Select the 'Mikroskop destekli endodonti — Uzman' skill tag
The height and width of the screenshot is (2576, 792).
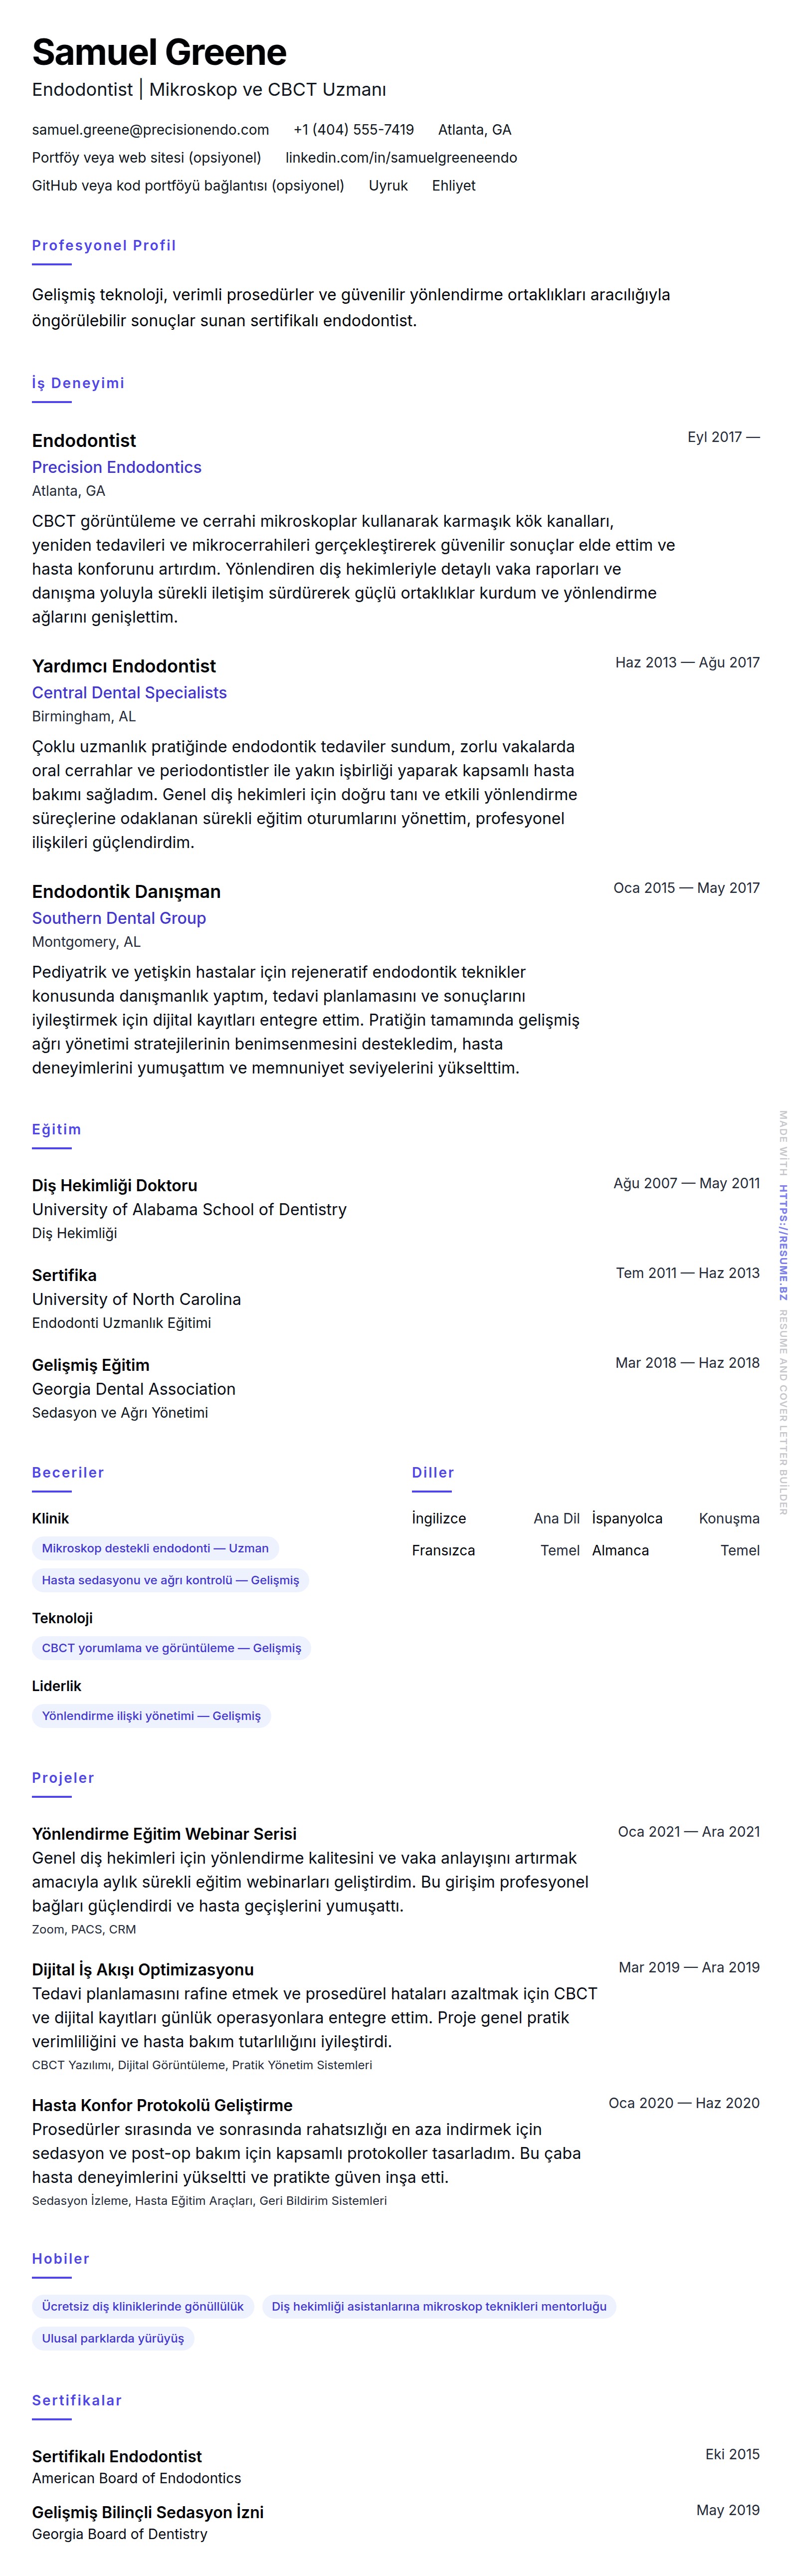pos(155,1548)
